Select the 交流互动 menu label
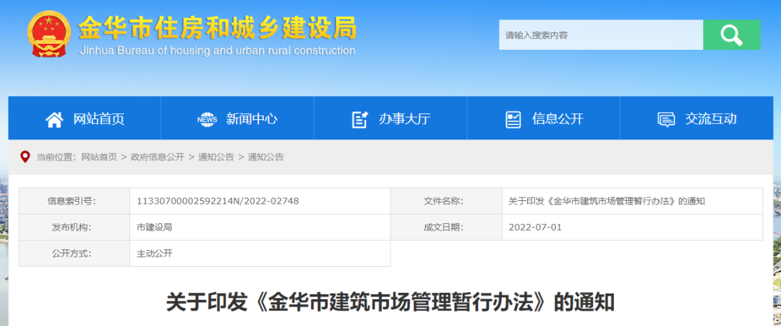Image resolution: width=781 pixels, height=326 pixels. [711, 119]
